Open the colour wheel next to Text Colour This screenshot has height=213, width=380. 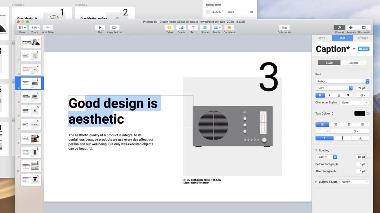pyautogui.click(x=367, y=113)
